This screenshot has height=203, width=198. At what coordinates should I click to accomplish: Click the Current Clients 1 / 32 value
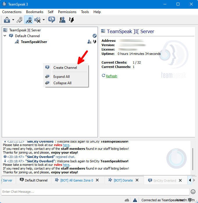pyautogui.click(x=137, y=62)
